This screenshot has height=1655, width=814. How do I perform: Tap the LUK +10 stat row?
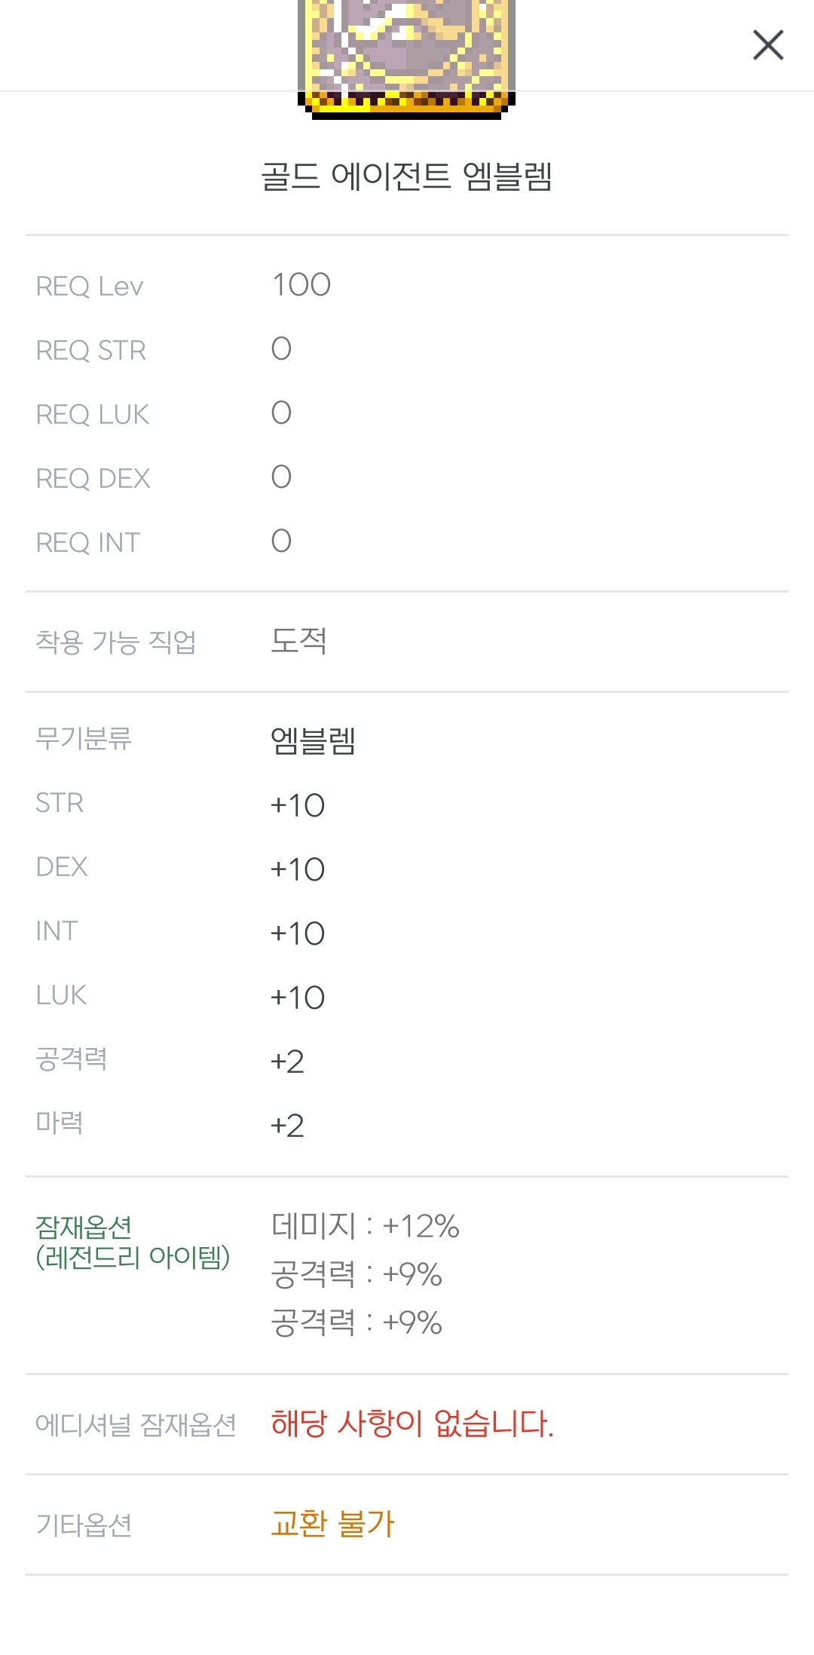click(x=298, y=998)
